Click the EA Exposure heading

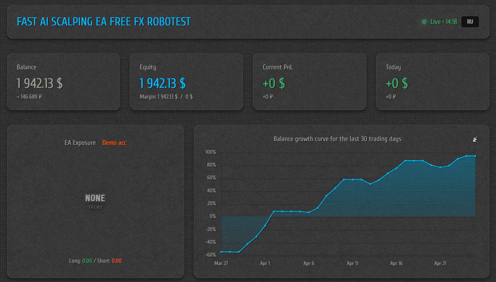(x=80, y=143)
